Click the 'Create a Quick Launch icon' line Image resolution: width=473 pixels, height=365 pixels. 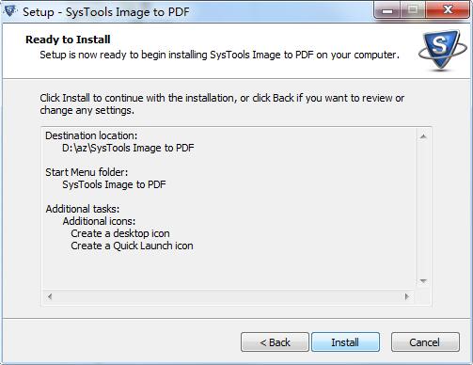[x=132, y=246]
